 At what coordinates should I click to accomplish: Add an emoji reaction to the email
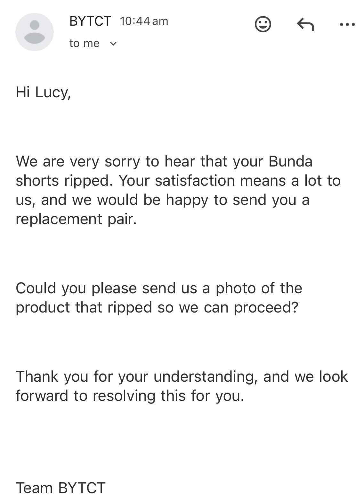pos(263,24)
